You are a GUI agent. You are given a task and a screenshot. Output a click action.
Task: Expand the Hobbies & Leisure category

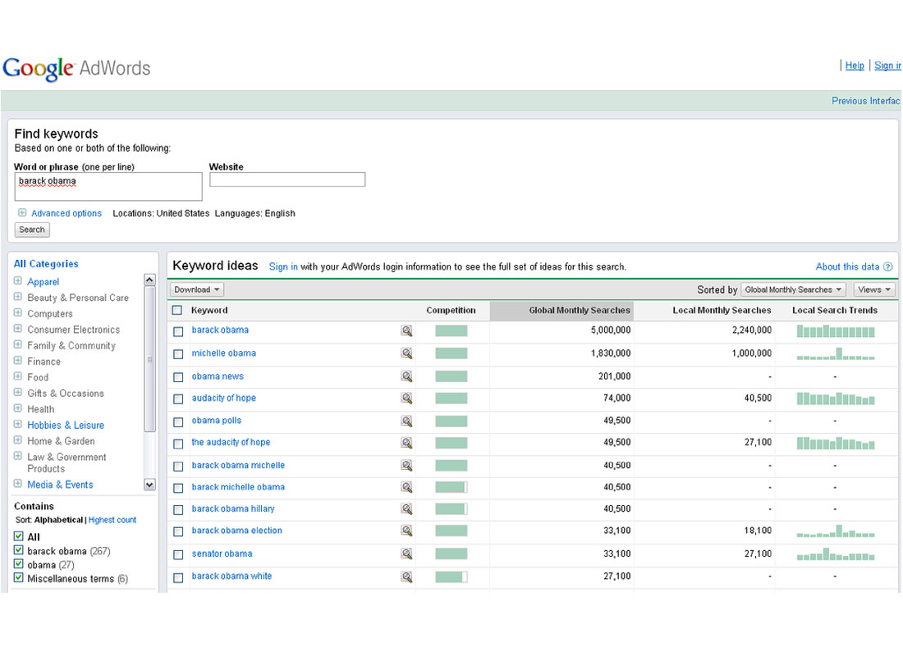click(18, 425)
